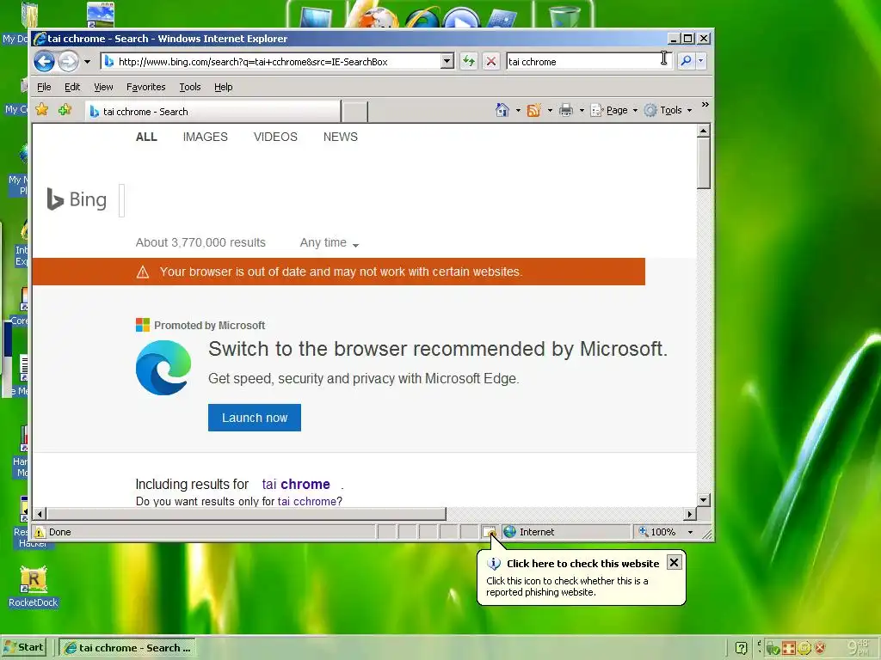Click the 'tai cchrome' exact results link
This screenshot has height=660, width=881.
tap(307, 502)
